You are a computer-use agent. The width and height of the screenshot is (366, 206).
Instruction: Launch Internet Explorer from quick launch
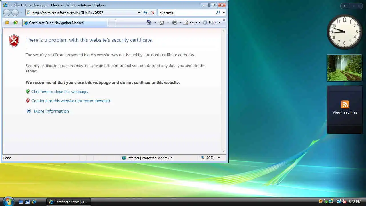34,202
